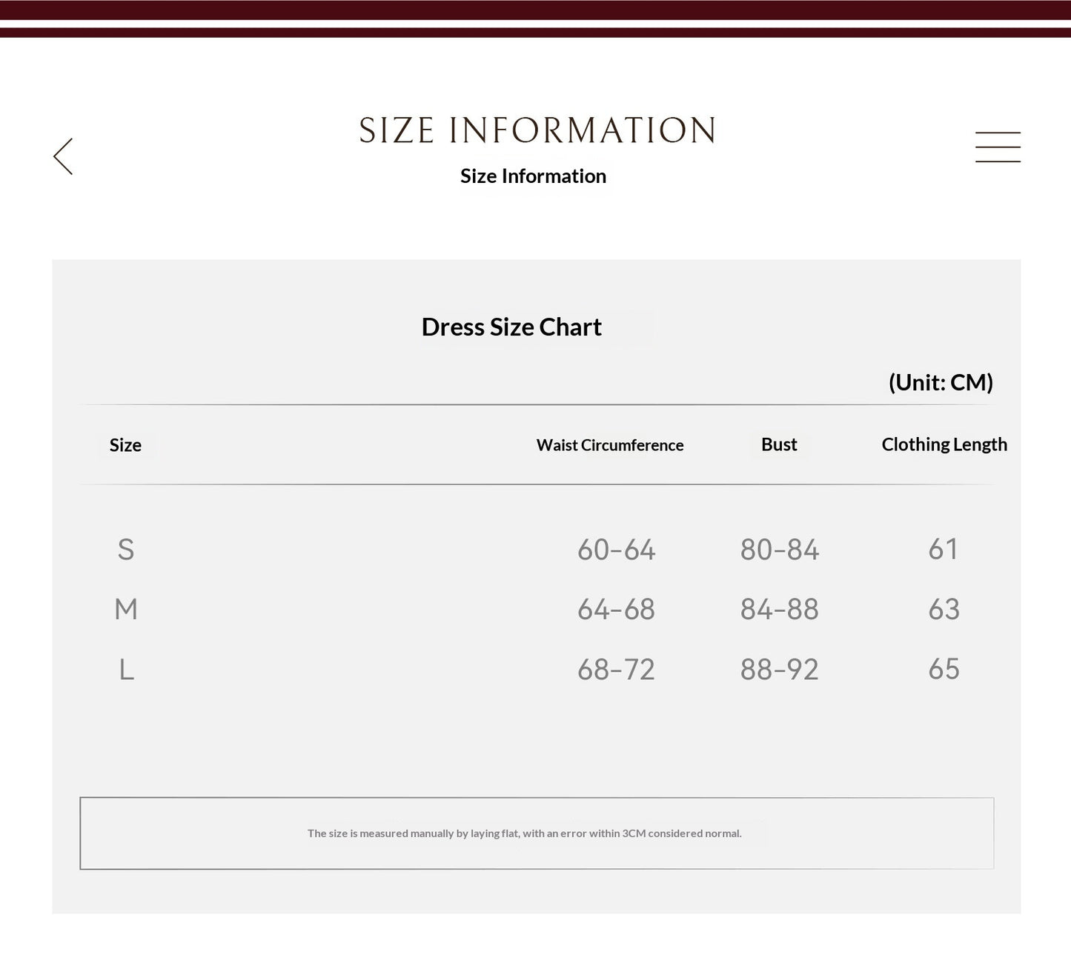Choose the S size row label
This screenshot has height=957, width=1071.
126,550
